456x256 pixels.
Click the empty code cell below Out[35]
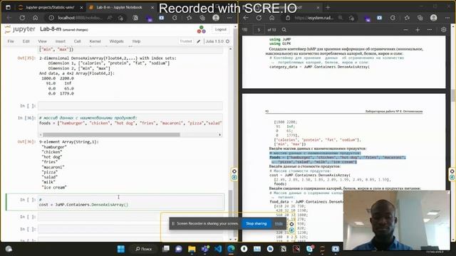click(130, 106)
